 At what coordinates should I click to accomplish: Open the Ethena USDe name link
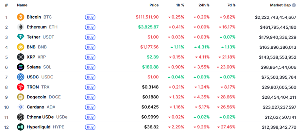click(40, 117)
